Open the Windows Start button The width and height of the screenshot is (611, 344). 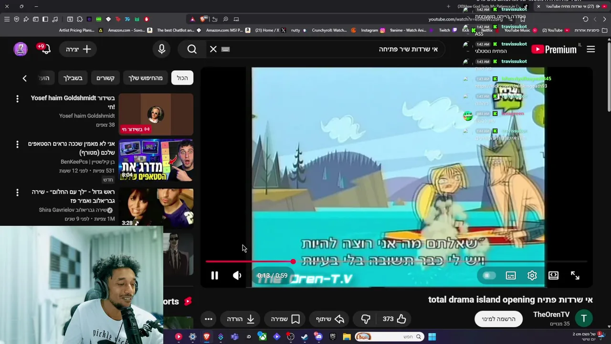432,337
